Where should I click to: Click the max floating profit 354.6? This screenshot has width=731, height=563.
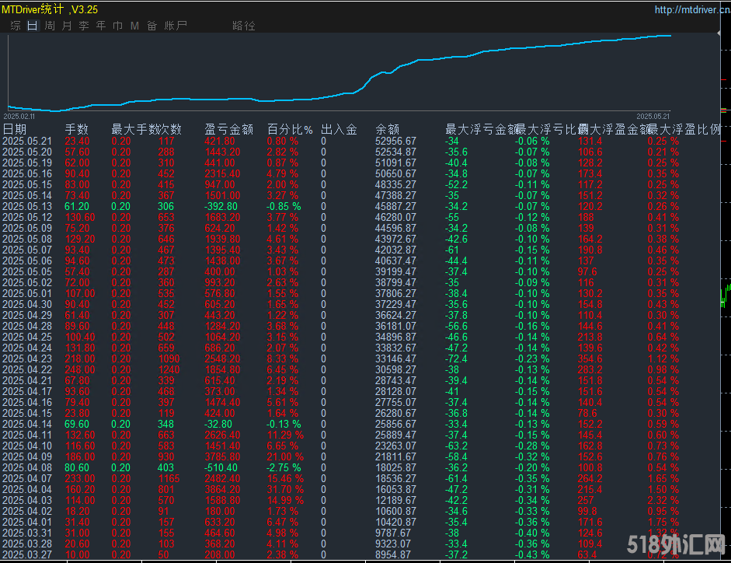590,359
